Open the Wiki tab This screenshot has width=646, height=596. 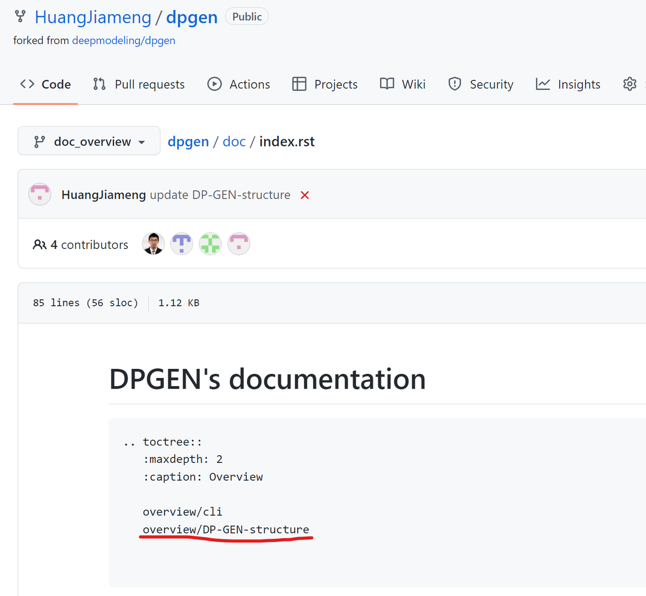coord(403,84)
